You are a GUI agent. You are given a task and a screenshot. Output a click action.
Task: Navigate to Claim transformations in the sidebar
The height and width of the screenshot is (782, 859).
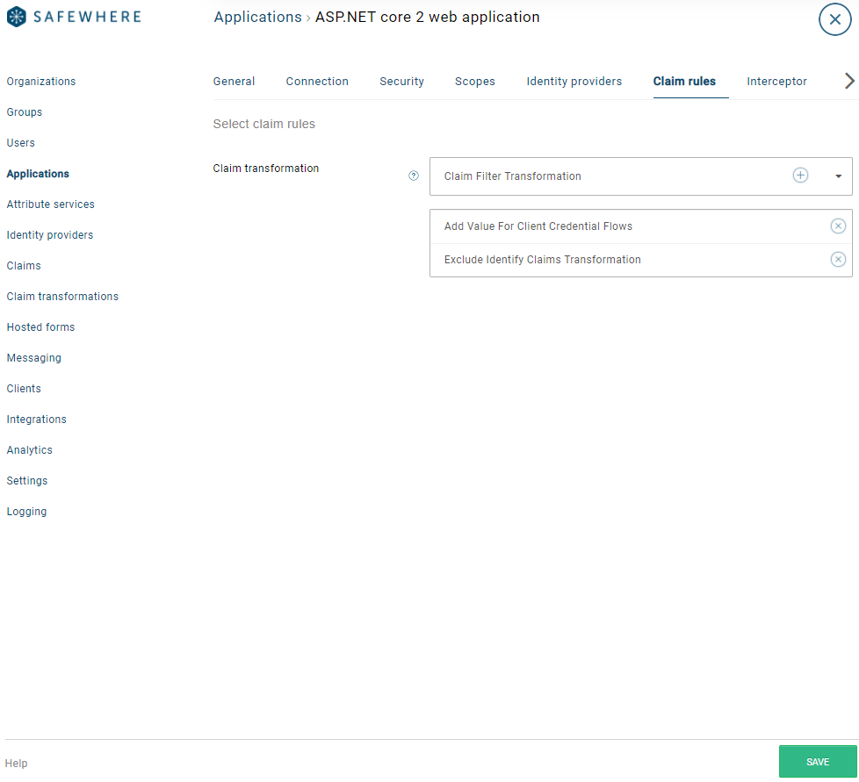tap(62, 297)
